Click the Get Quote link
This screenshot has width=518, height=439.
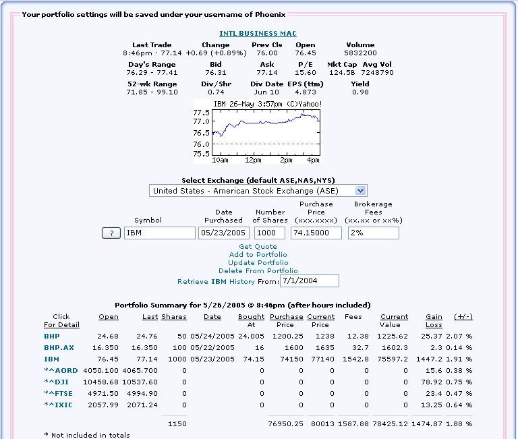(x=258, y=247)
